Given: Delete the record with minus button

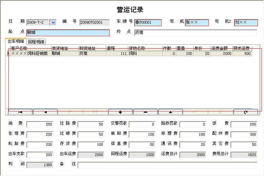Looking at the screenshot, I should (x=146, y=112).
